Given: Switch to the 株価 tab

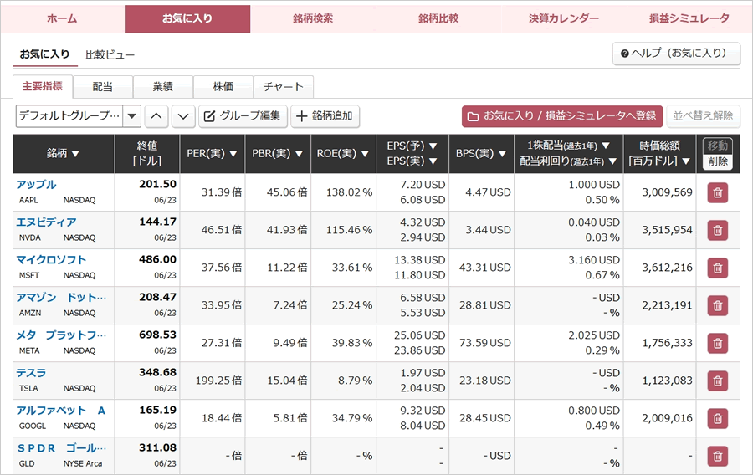Looking at the screenshot, I should tap(223, 87).
